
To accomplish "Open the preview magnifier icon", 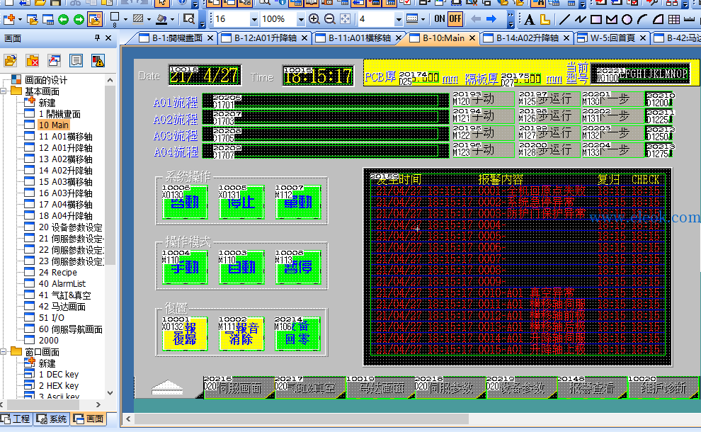I will 189,19.
